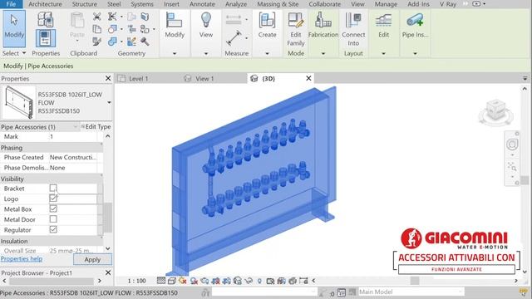Click the Properties panel vertical scrollbar

point(107,218)
